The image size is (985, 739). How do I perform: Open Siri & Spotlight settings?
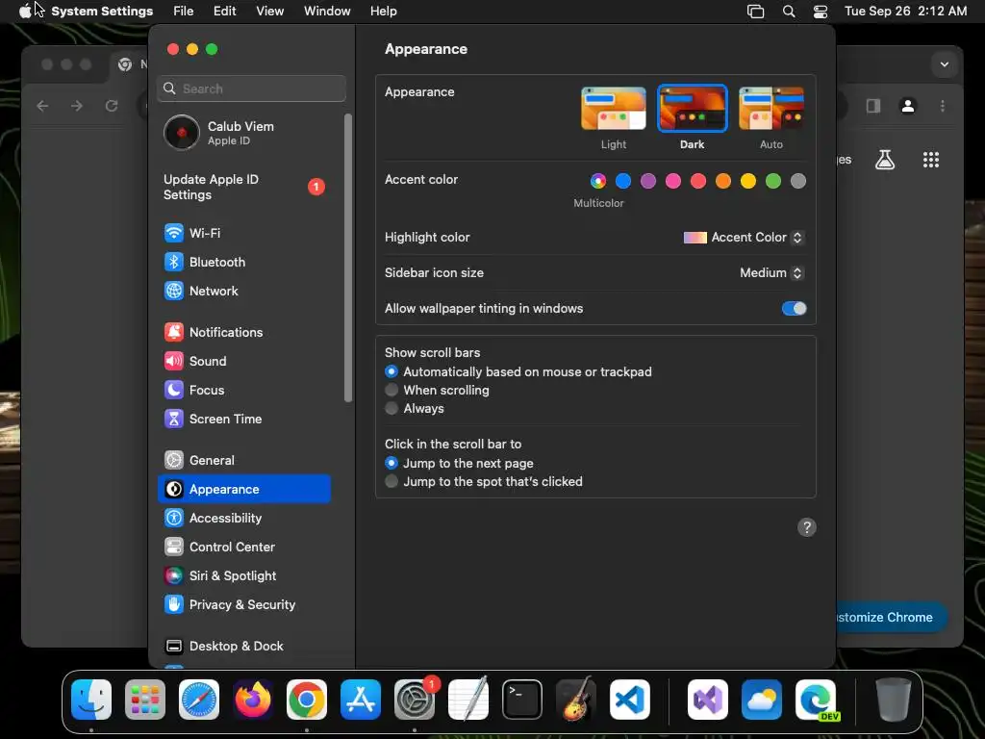[243, 576]
